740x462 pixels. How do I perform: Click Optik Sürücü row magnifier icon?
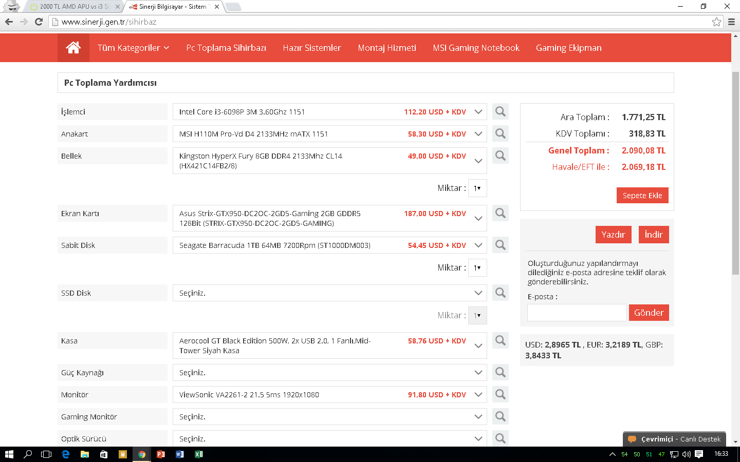pyautogui.click(x=501, y=438)
